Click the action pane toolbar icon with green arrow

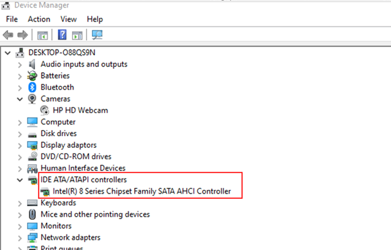77,35
